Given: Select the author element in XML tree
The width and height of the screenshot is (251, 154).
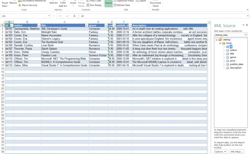Looking at the screenshot, I should 233,50.
